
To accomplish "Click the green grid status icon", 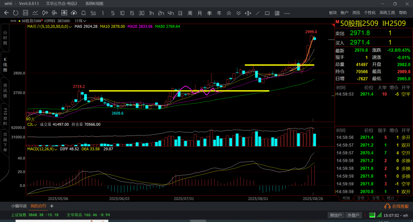I will [x=372, y=215].
